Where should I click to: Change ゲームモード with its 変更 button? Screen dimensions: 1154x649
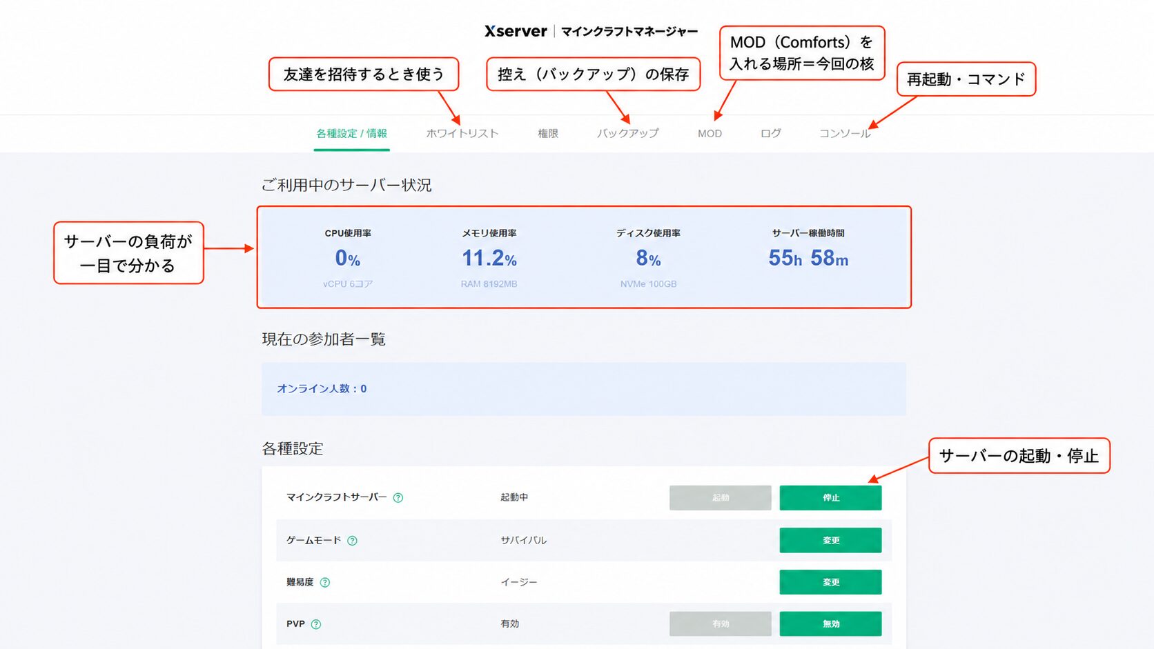(830, 540)
